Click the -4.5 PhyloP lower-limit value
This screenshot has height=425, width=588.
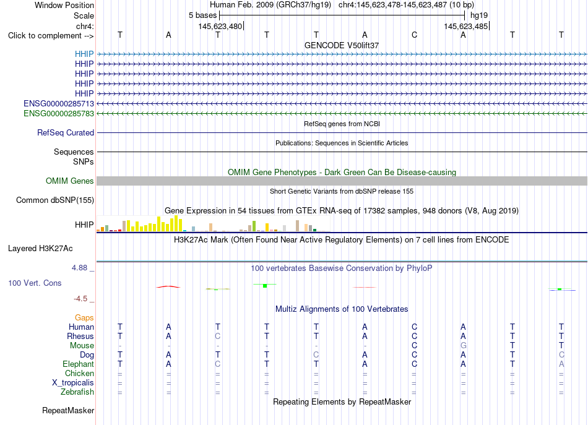point(80,299)
